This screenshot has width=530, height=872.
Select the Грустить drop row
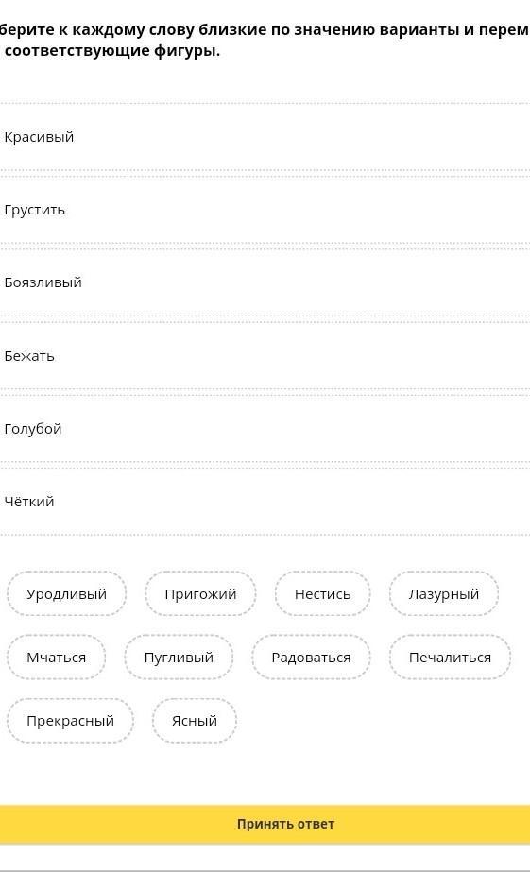tap(265, 210)
